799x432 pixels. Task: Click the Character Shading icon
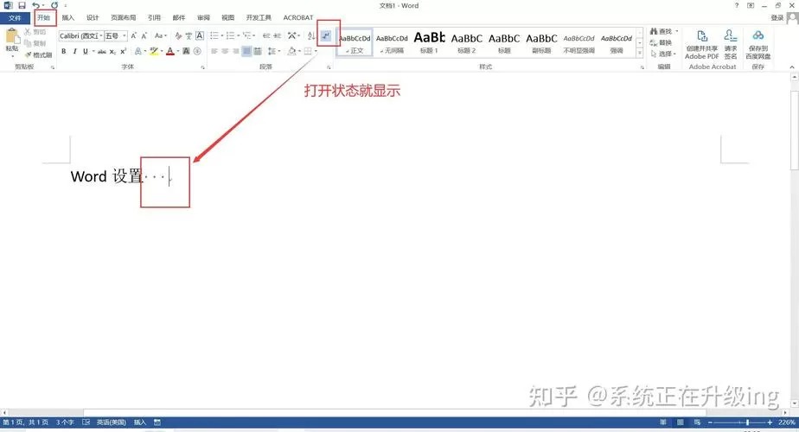[x=187, y=51]
